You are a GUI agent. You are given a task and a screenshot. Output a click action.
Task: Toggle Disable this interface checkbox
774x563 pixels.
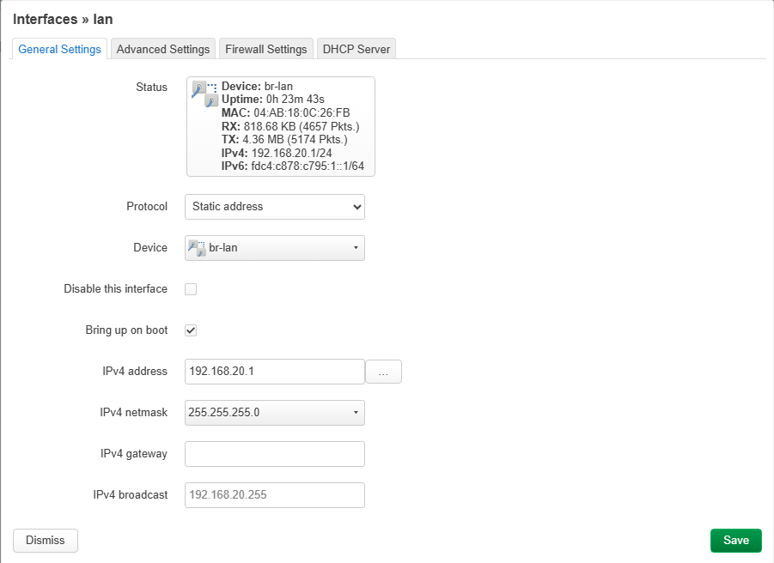click(x=191, y=289)
